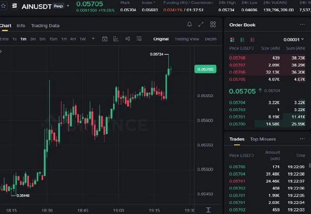Select the 1m timeframe

[x=23, y=39]
